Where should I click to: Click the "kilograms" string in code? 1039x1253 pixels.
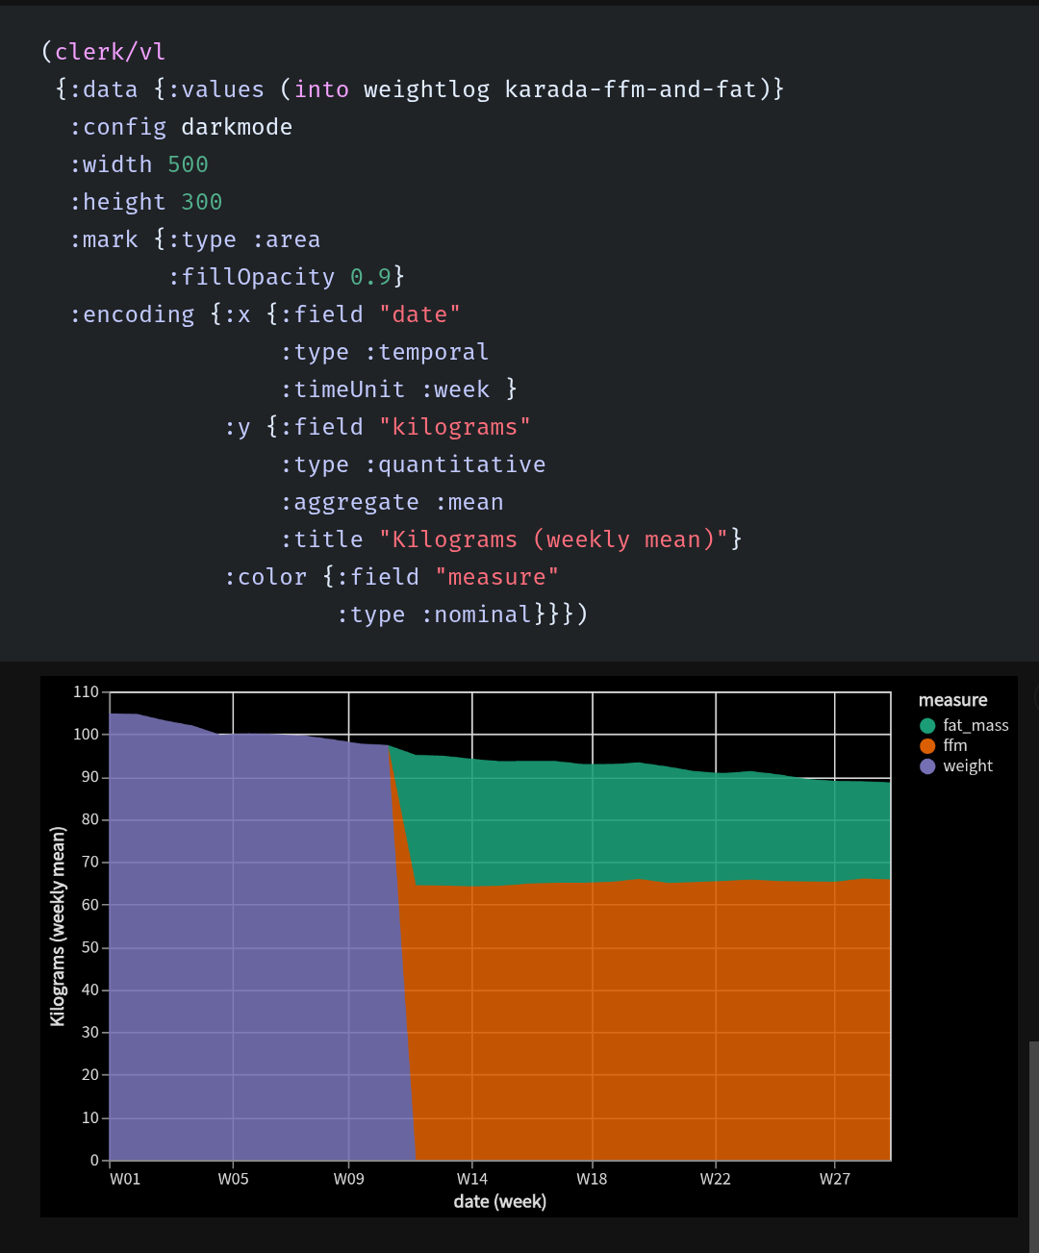tap(455, 427)
